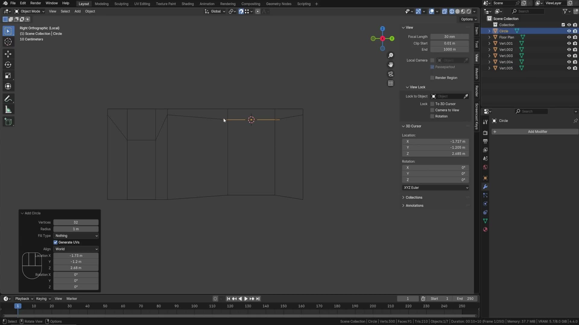Hide Floor Plan object in outliner
Image resolution: width=579 pixels, height=325 pixels.
pos(569,37)
